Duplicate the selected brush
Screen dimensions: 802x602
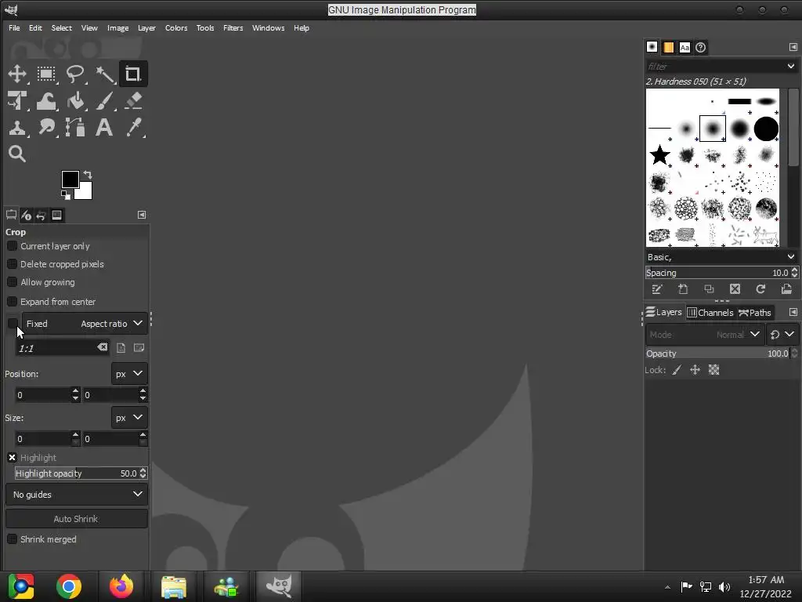[x=709, y=289]
